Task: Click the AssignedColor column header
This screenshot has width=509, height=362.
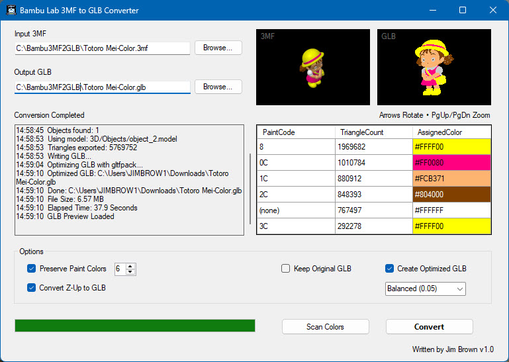Action: click(451, 132)
